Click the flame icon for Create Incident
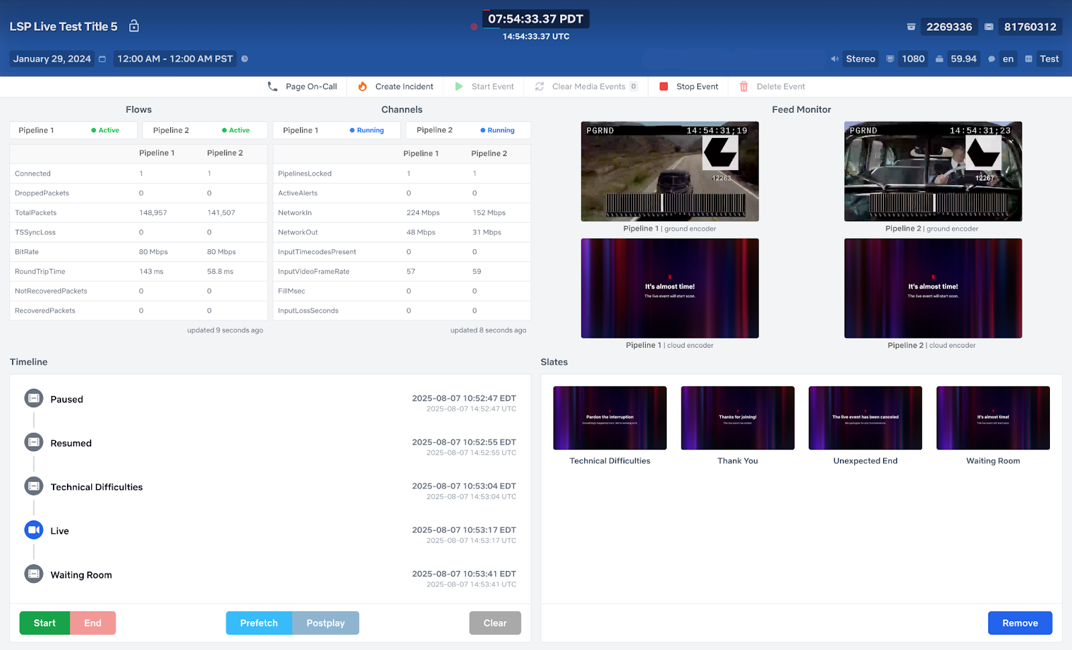The height and width of the screenshot is (650, 1072). pos(362,86)
